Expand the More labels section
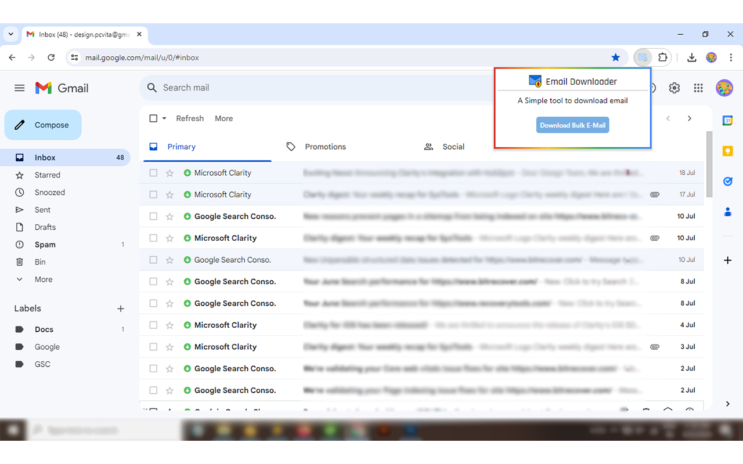 [43, 279]
